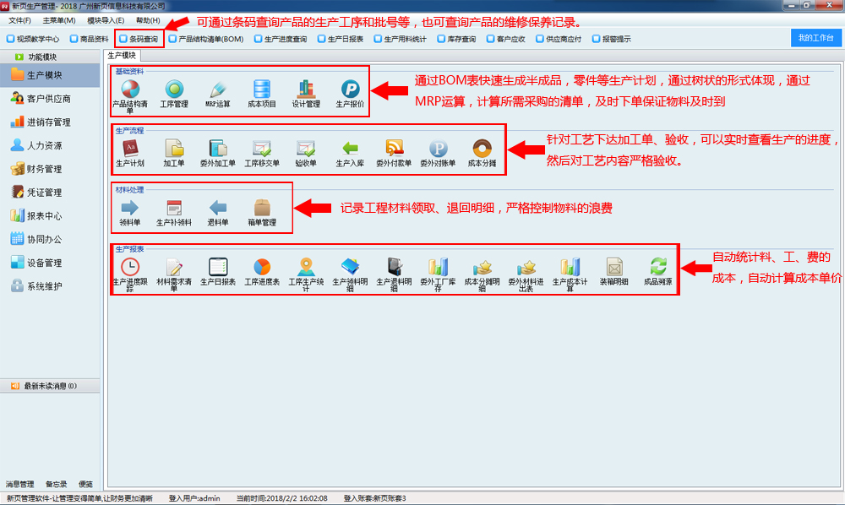This screenshot has height=505, width=845.
Task: Open the 模块导入(E) menu
Action: pos(106,19)
